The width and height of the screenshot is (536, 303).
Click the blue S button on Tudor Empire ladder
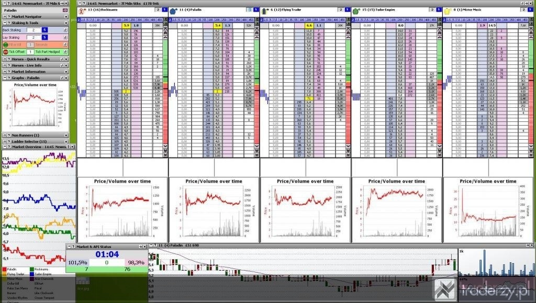[x=439, y=10]
